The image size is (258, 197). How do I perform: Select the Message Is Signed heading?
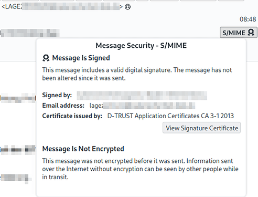click(81, 58)
